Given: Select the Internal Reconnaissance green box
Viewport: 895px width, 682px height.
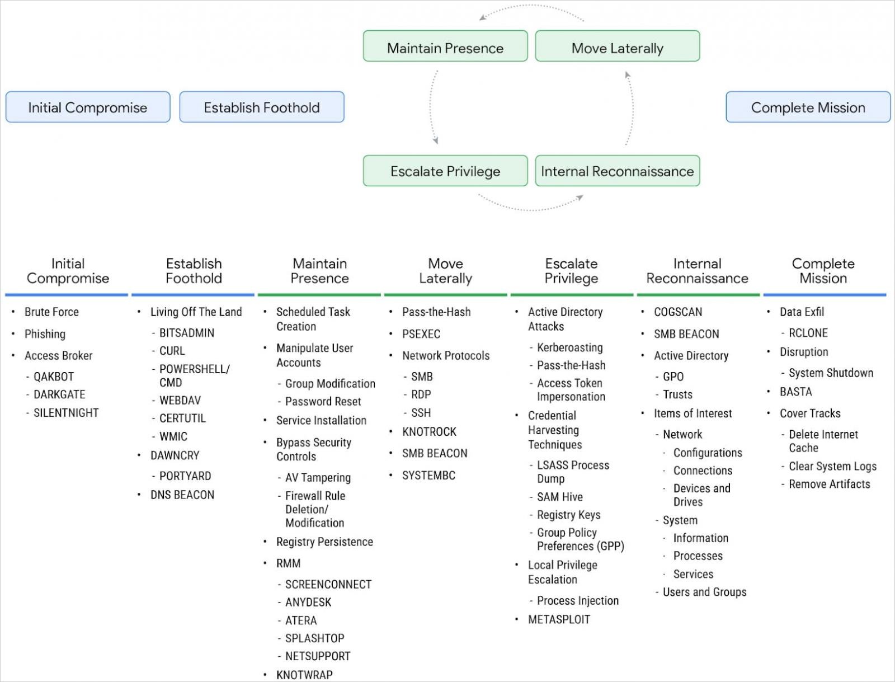Looking at the screenshot, I should (x=618, y=171).
